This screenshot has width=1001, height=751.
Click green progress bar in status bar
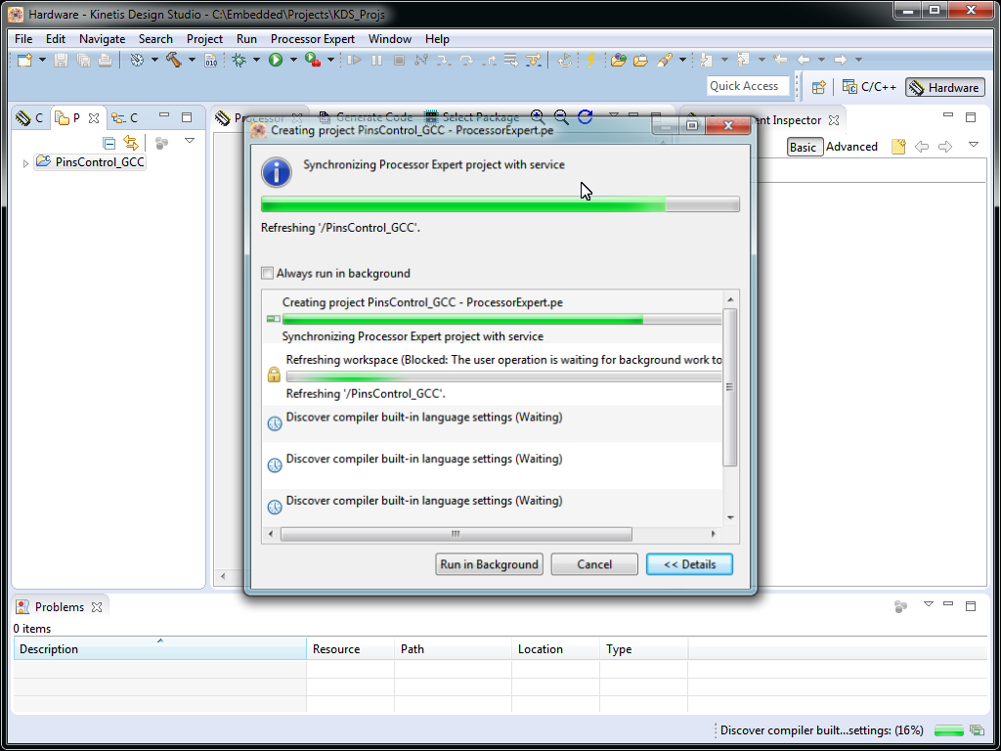pos(949,729)
